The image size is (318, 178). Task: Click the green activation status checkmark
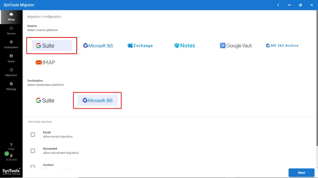[7, 154]
